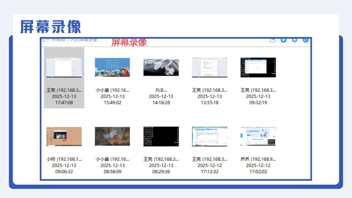The image size is (352, 198).
Task: Click the refresh icon at the top right
Action: pos(305,40)
